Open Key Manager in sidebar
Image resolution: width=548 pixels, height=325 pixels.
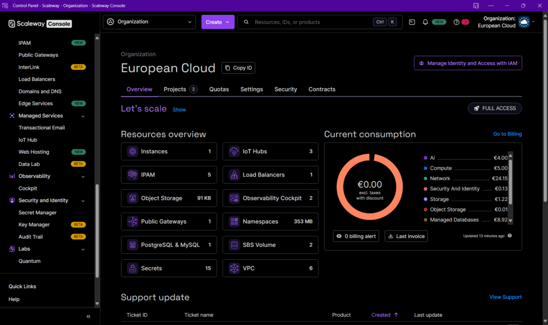click(x=34, y=225)
